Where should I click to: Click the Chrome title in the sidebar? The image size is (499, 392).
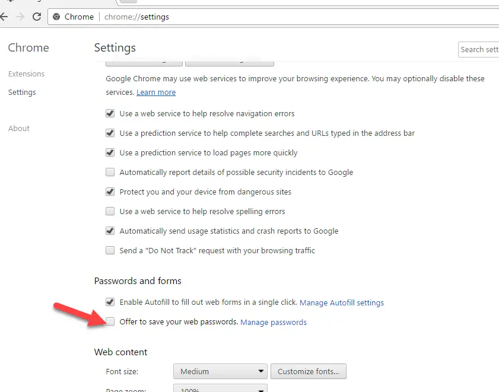(x=28, y=47)
